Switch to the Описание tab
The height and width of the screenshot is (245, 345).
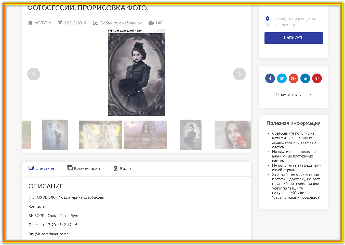[41, 168]
